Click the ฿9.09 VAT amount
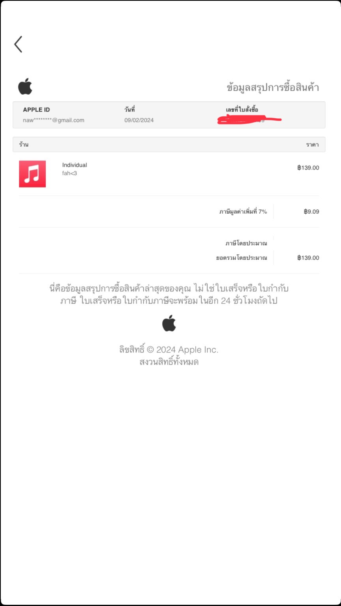This screenshot has height=606, width=341. point(311,211)
